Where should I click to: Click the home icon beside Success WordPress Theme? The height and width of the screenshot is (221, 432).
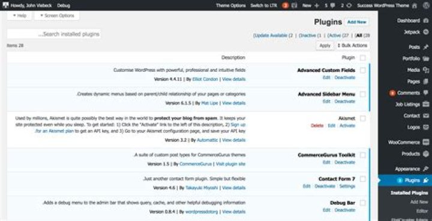point(415,5)
